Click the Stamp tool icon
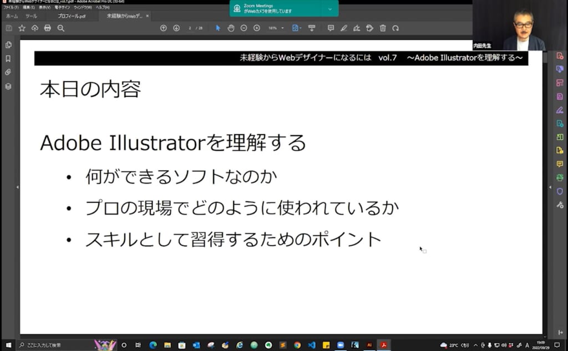The height and width of the screenshot is (351, 568). [369, 28]
